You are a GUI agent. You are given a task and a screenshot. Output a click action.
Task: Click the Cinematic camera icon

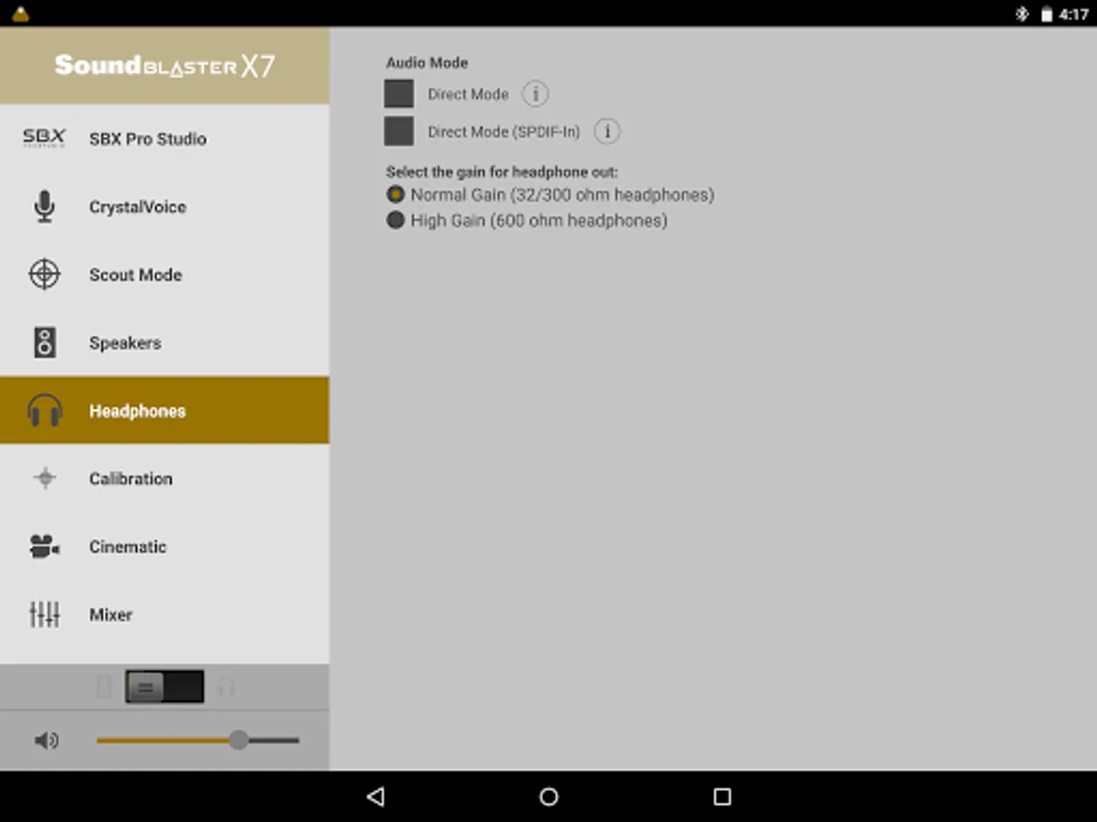pos(44,547)
